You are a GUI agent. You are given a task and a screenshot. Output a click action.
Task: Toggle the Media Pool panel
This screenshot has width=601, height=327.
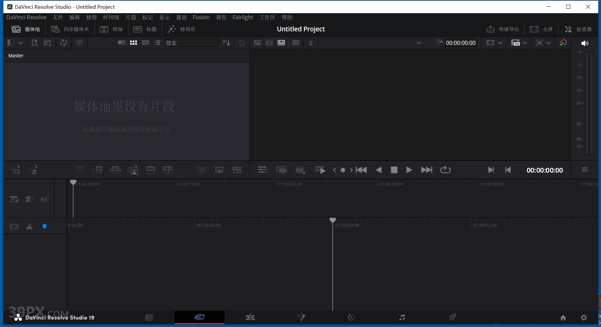pyautogui.click(x=26, y=29)
